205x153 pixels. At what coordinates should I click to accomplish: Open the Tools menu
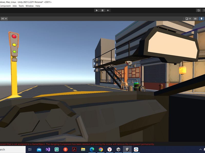[21, 6]
